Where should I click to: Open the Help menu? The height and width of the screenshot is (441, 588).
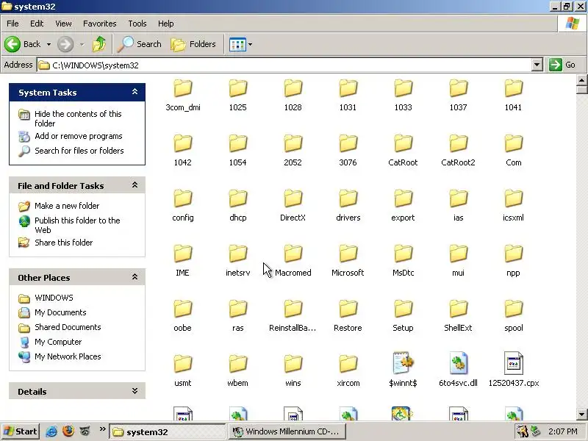click(x=166, y=24)
